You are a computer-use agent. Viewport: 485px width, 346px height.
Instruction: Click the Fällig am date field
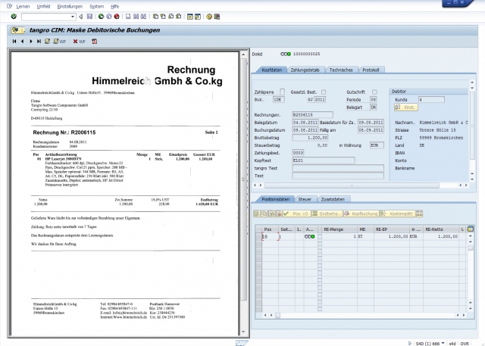(x=371, y=130)
